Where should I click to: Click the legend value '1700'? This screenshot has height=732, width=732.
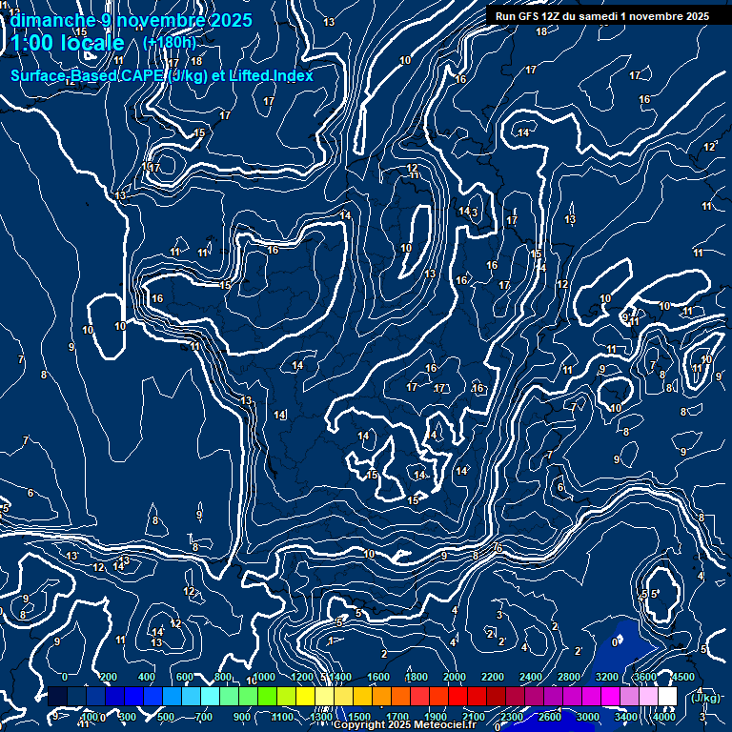[x=397, y=717]
